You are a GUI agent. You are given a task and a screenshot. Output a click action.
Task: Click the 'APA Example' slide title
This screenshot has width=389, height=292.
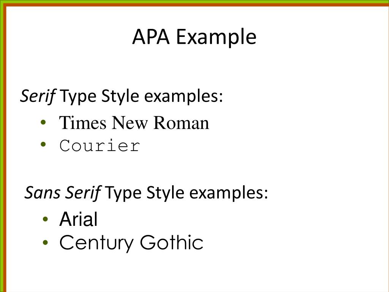(x=194, y=37)
